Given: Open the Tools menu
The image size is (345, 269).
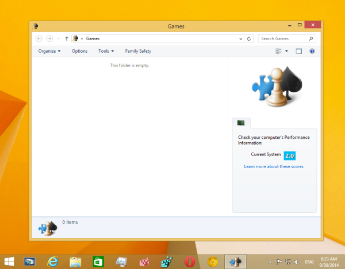Looking at the screenshot, I should pos(106,51).
